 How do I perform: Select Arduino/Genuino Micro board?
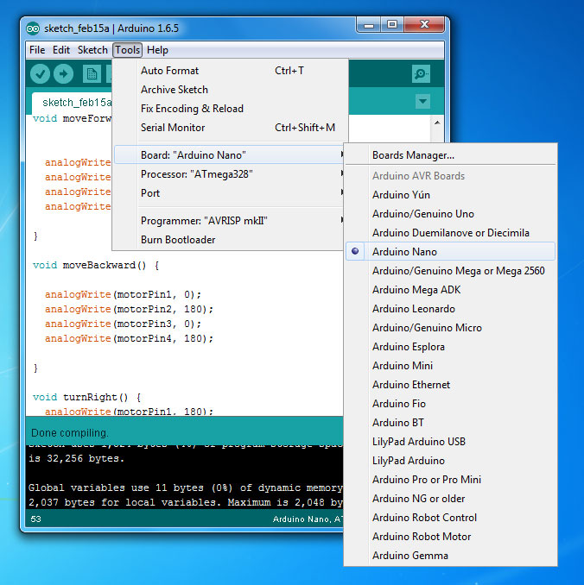pyautogui.click(x=450, y=328)
